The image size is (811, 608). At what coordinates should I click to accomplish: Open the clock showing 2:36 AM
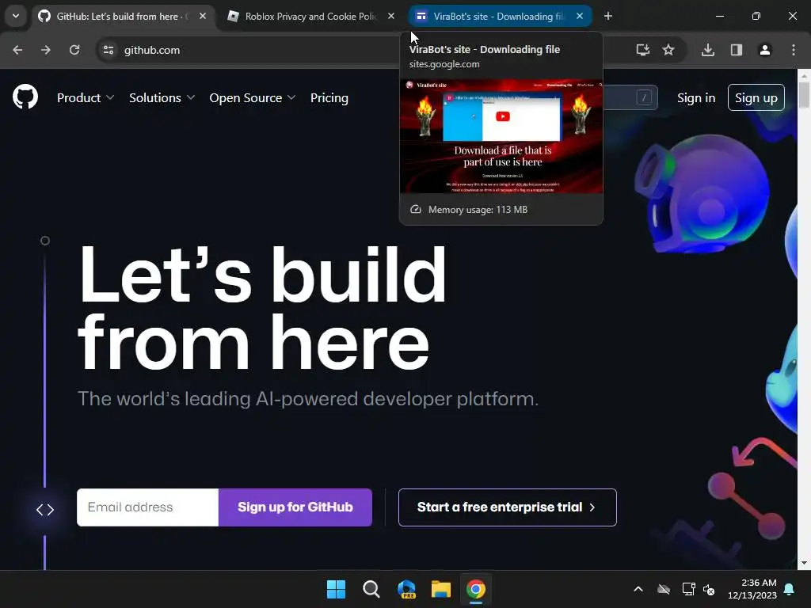pos(752,589)
